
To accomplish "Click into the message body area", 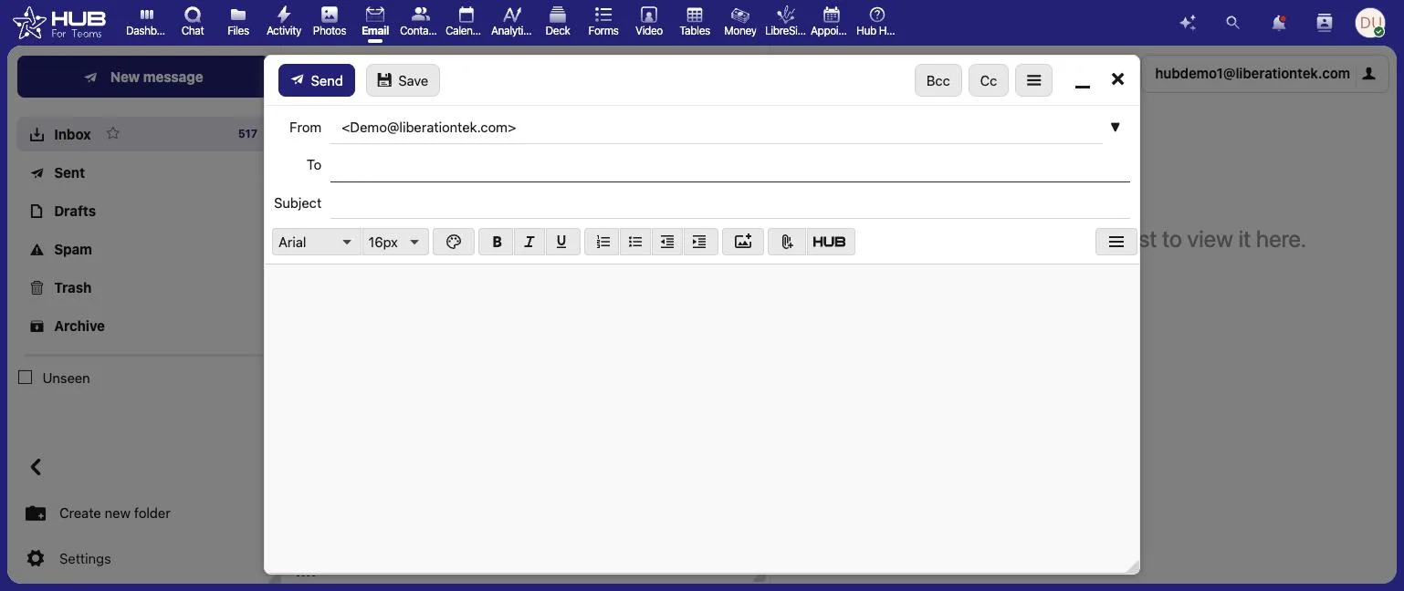I will tap(701, 418).
